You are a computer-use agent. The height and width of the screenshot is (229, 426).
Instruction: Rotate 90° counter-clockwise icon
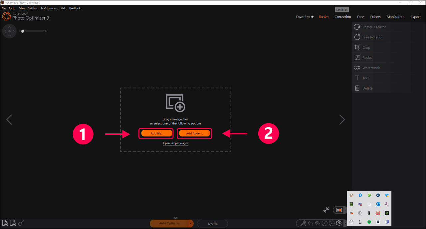[x=325, y=223]
